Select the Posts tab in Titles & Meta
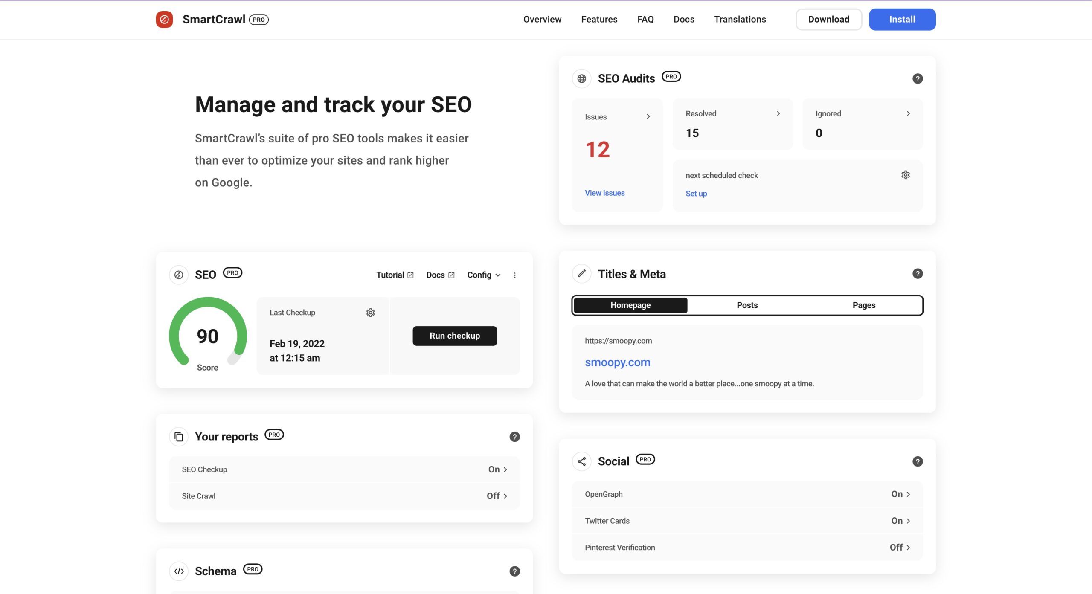Image resolution: width=1092 pixels, height=594 pixels. click(747, 305)
